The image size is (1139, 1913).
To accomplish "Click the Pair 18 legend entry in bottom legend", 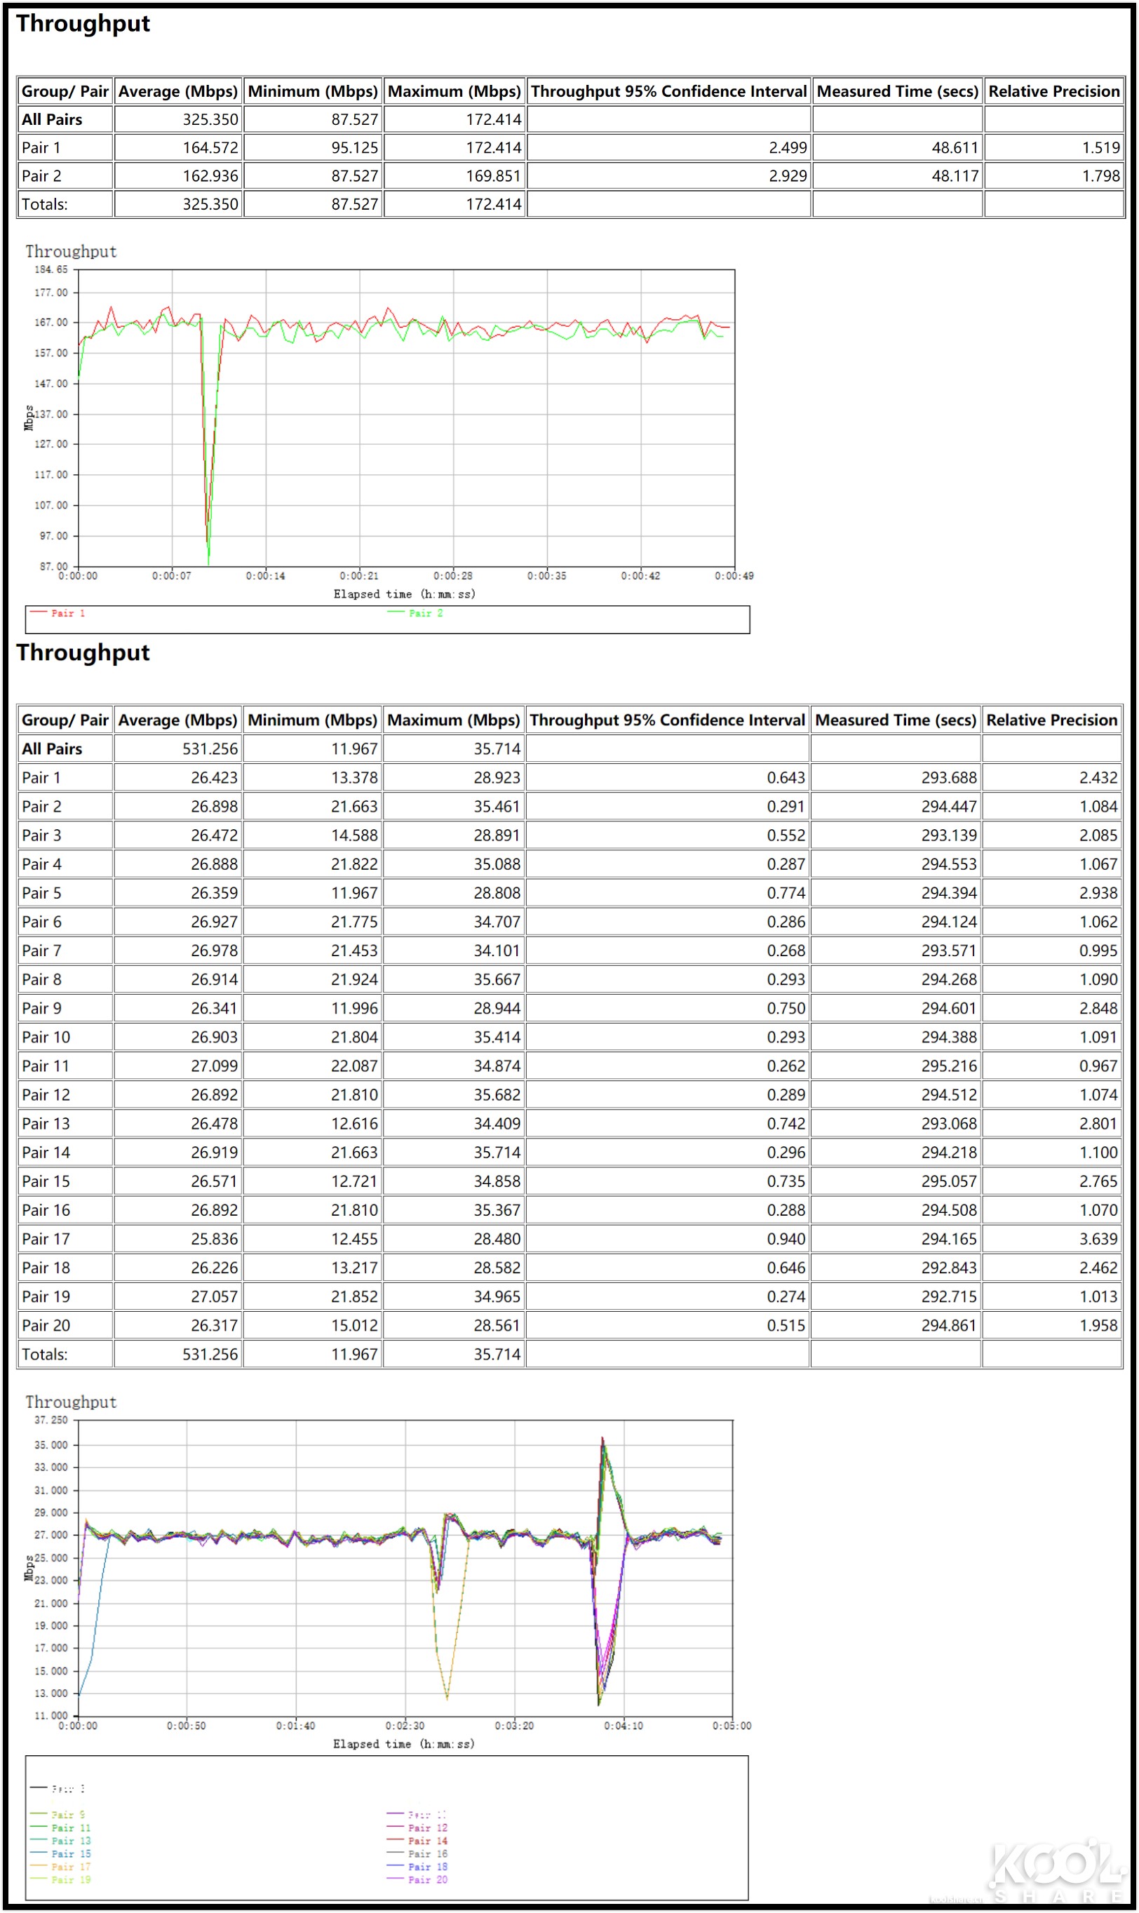I will pos(428,1865).
